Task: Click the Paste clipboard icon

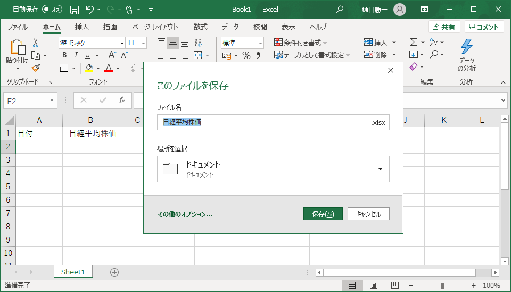Action: [x=17, y=47]
